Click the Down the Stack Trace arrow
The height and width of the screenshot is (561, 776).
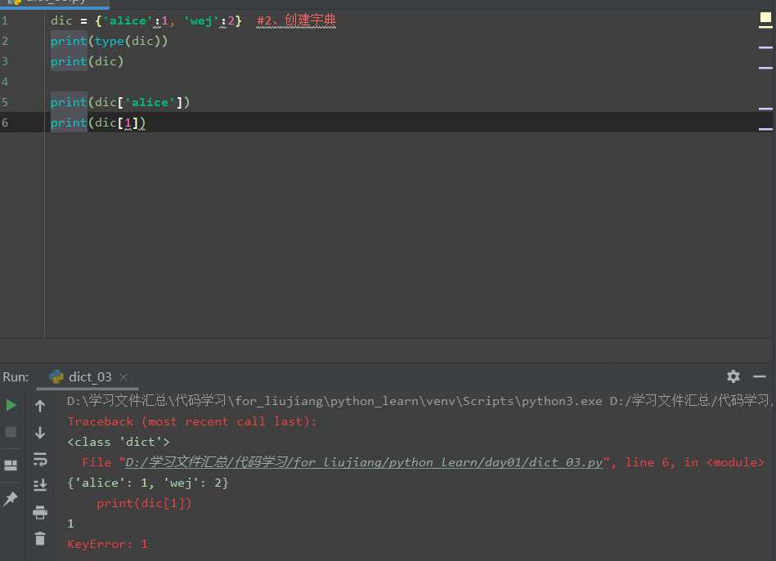pos(40,433)
